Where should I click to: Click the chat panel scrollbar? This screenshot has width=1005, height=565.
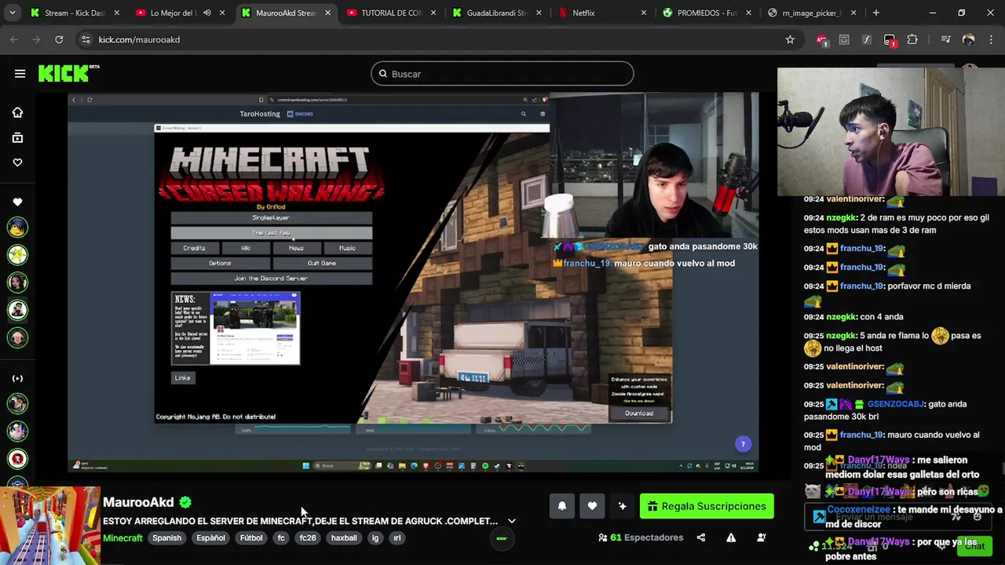tap(1003, 469)
